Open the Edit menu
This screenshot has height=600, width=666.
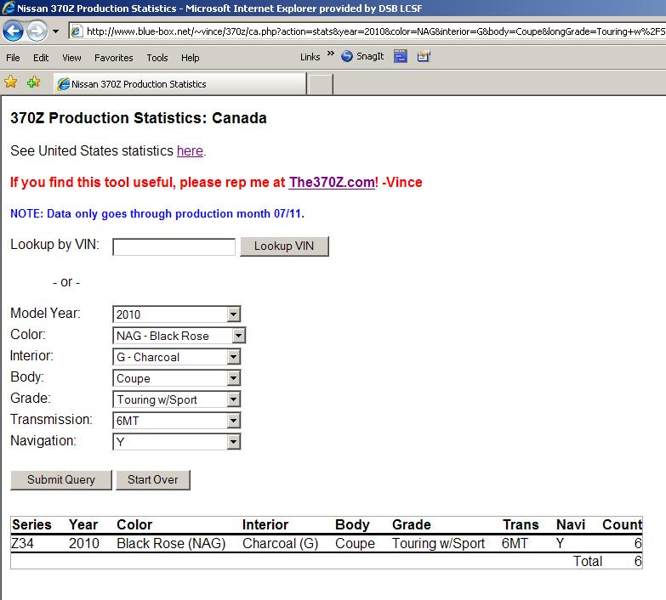click(x=41, y=58)
